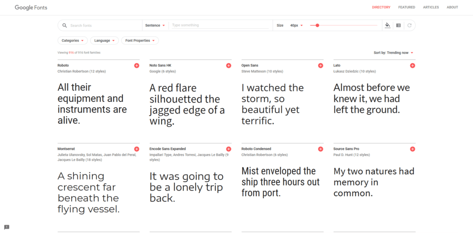Expand the Font Properties filter
Image resolution: width=473 pixels, height=233 pixels.
[140, 41]
